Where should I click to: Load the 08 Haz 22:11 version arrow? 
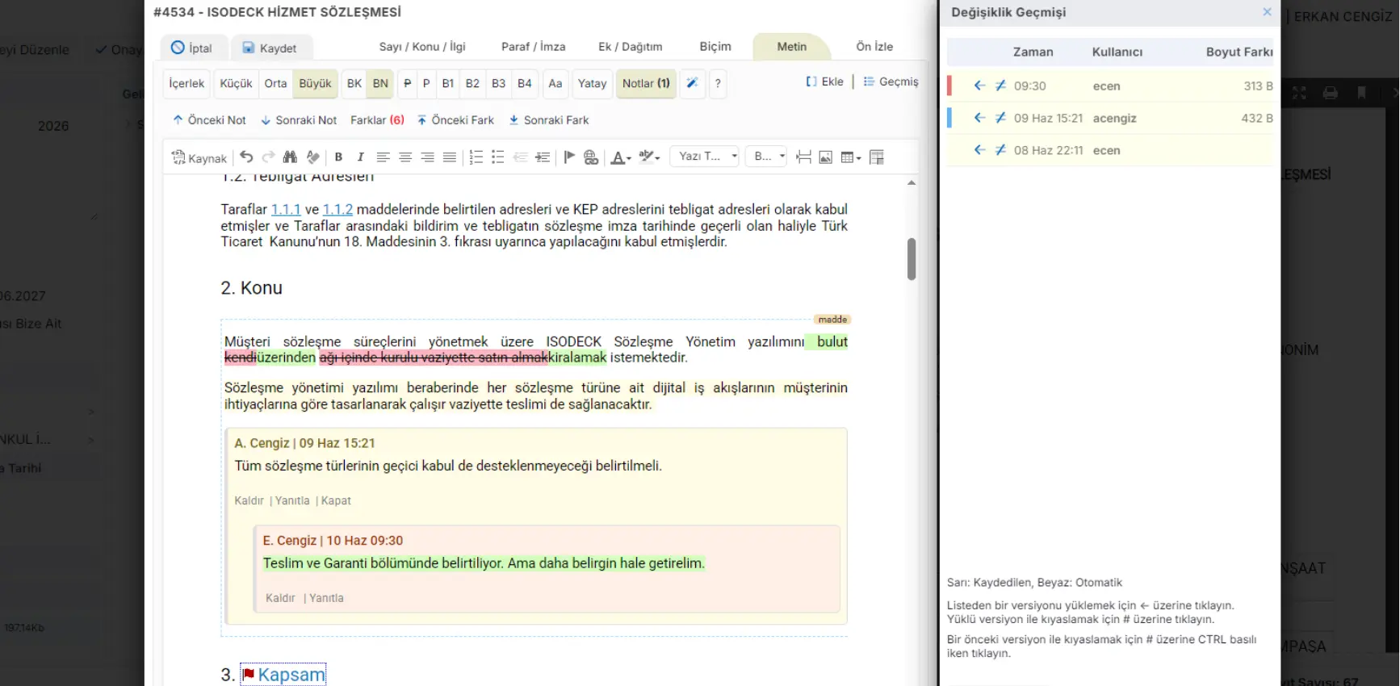979,150
